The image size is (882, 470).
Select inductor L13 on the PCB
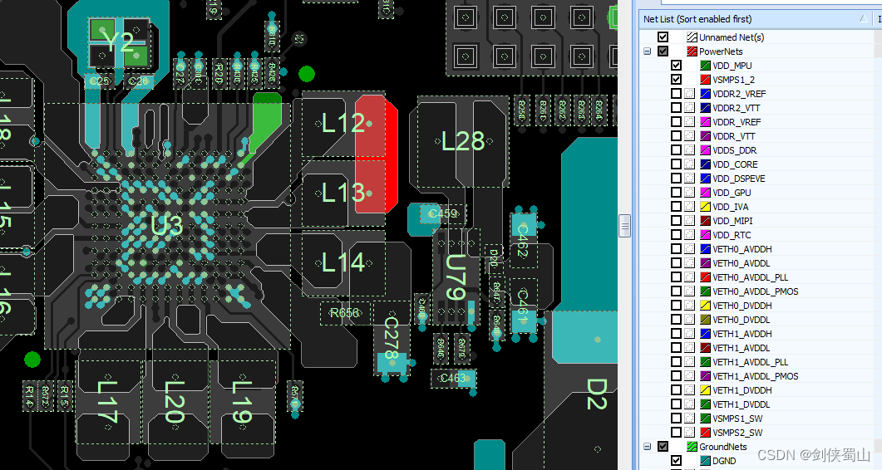[343, 193]
